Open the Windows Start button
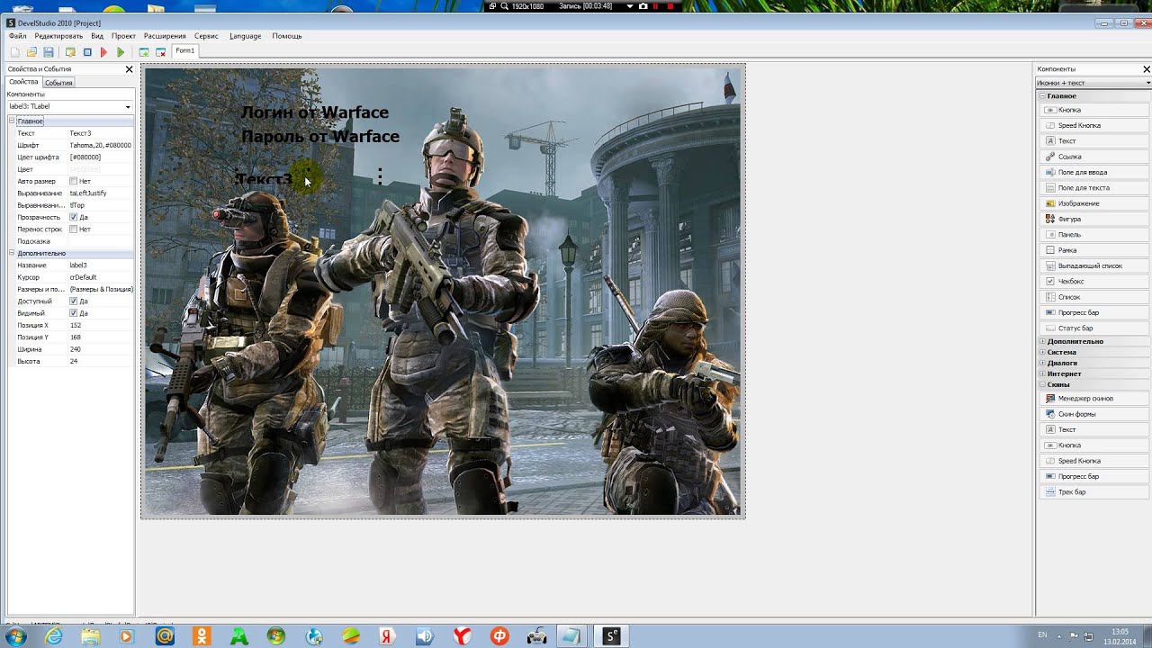This screenshot has height=648, width=1152. pos(15,635)
